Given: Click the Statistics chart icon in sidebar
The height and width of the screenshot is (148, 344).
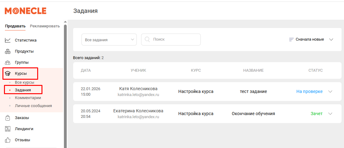Looking at the screenshot, I should pyautogui.click(x=8, y=40).
